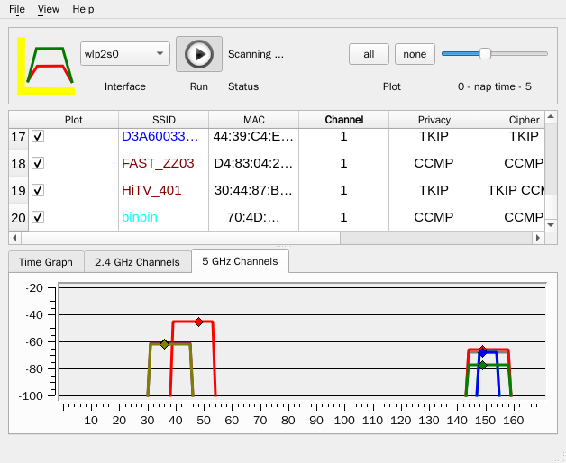Sort table by Channel column header

click(343, 120)
